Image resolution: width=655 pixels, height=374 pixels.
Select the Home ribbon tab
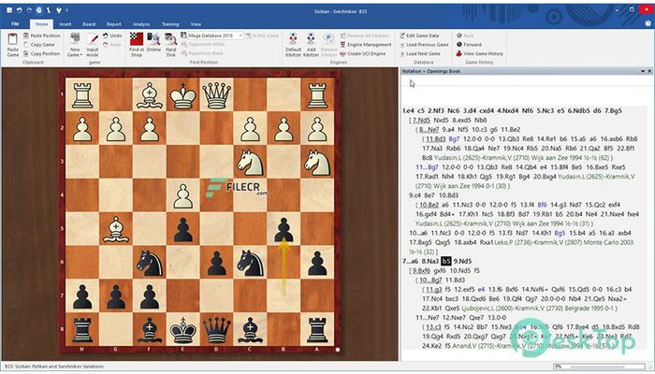[x=41, y=24]
